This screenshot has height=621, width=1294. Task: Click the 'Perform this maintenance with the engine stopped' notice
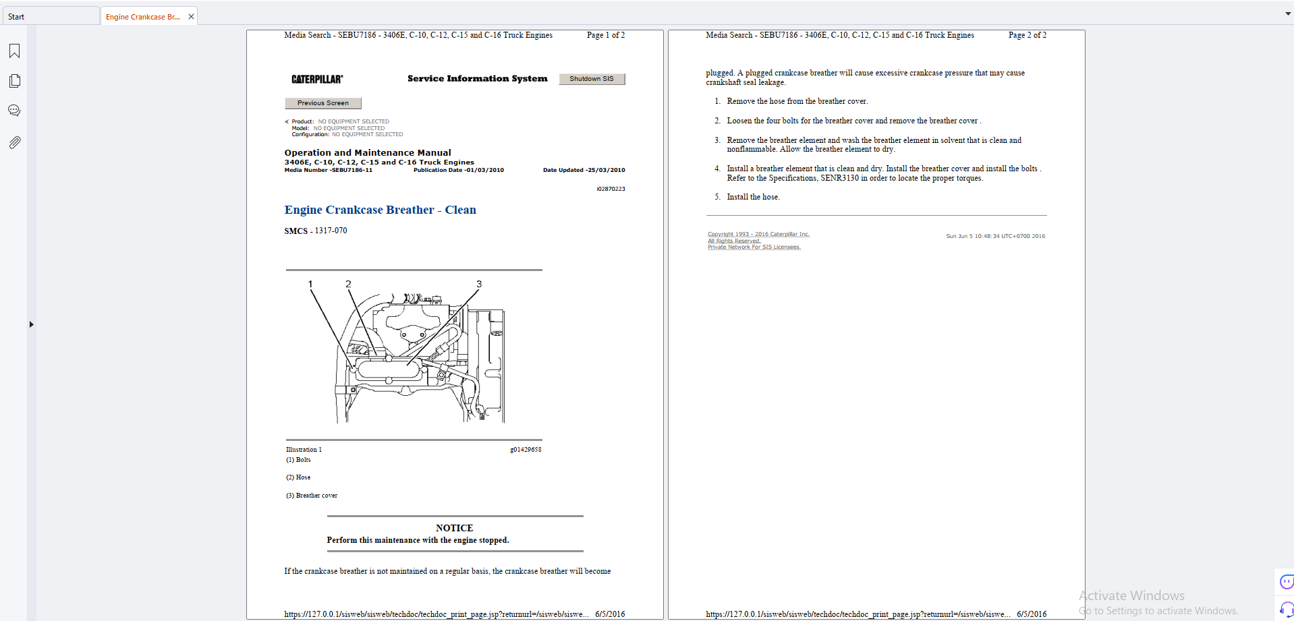point(418,540)
